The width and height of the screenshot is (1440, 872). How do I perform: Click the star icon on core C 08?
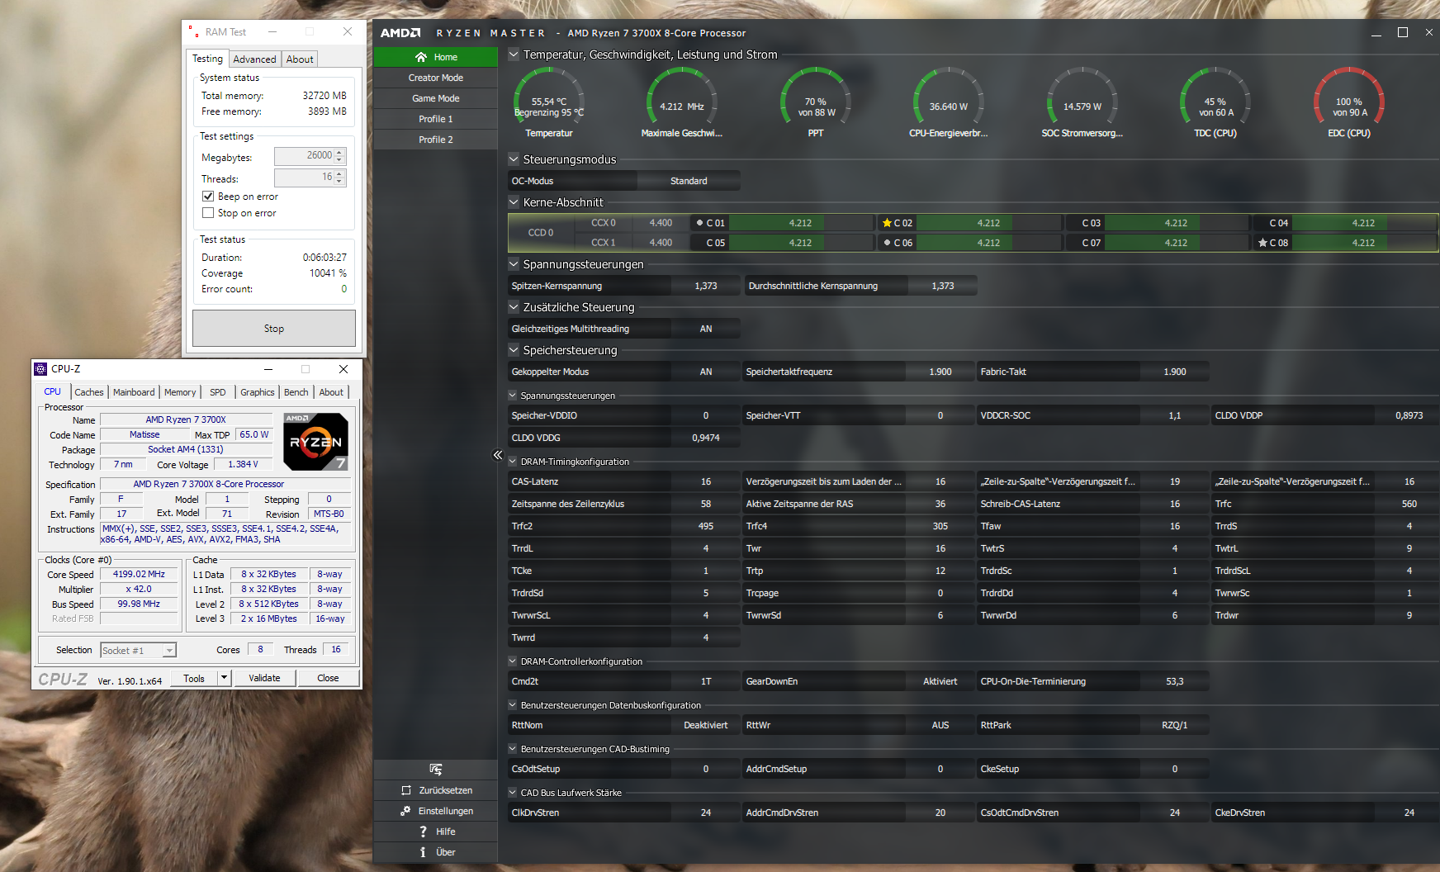click(1262, 243)
